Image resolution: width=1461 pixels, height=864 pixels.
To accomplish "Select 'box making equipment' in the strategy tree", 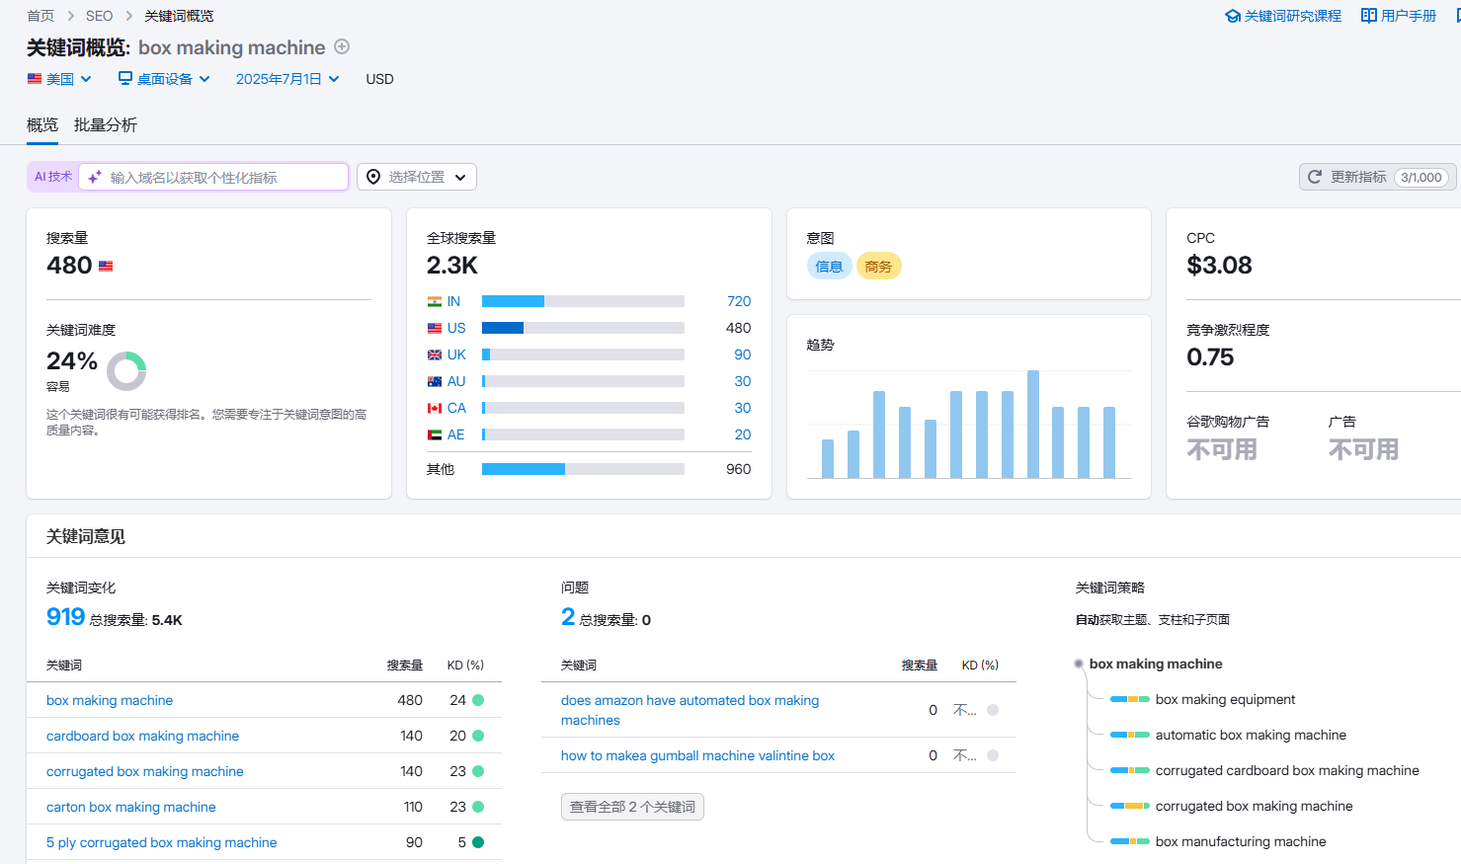I will pos(1225,699).
